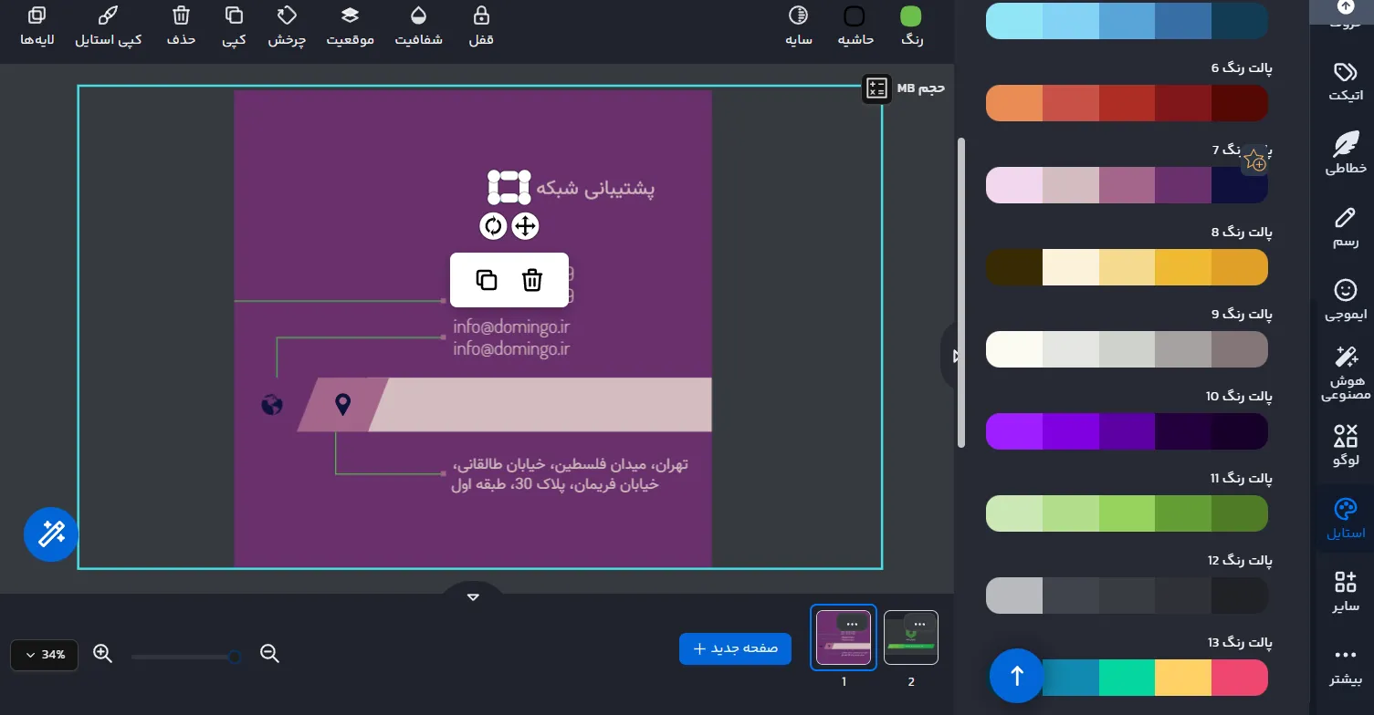The width and height of the screenshot is (1374, 715).
Task: Apply color palette 8 yellow strip
Action: pos(1127,267)
